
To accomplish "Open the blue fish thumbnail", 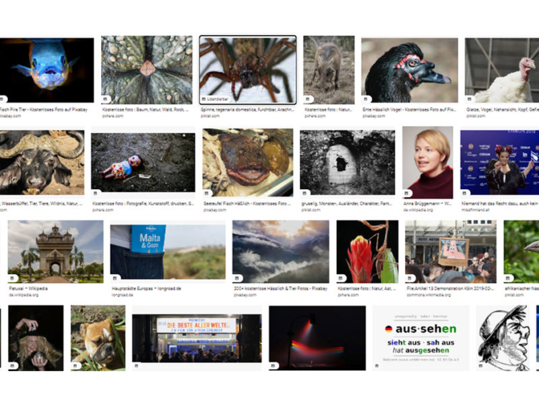I will (x=46, y=70).
